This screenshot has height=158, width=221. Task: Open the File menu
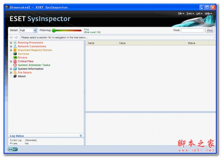point(181,14)
